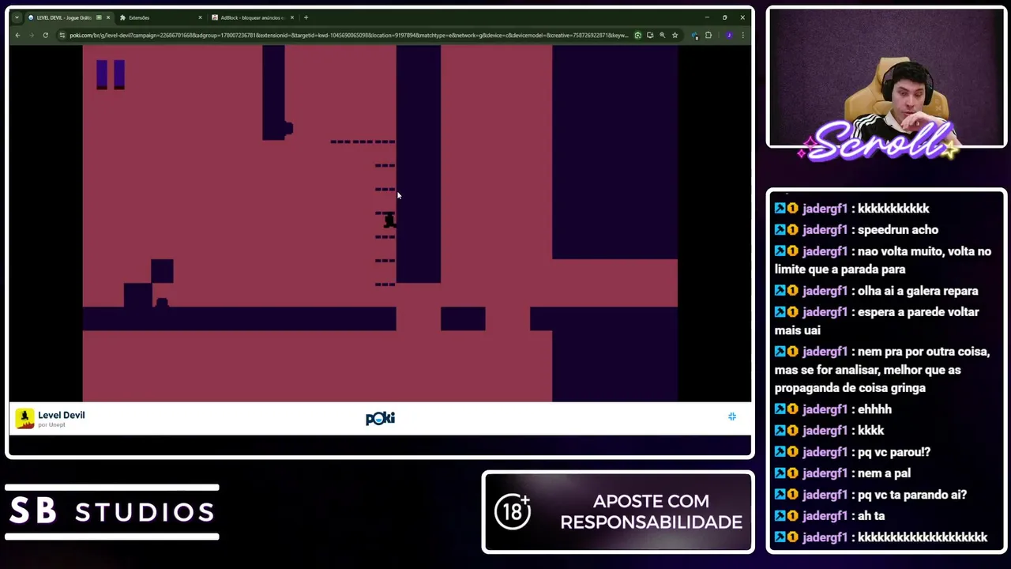Image resolution: width=1011 pixels, height=569 pixels.
Task: Close the AdBlock tab
Action: coord(292,17)
